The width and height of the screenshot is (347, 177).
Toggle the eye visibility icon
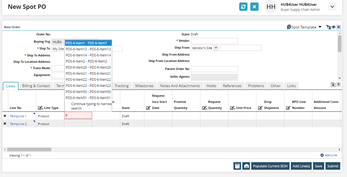click(x=334, y=27)
